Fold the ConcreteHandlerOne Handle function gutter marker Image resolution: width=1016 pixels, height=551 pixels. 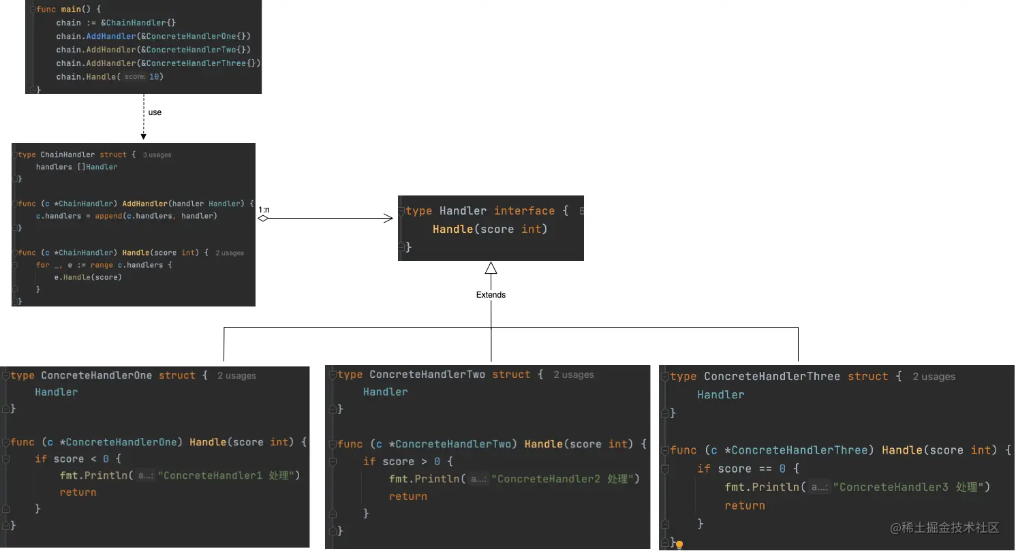(5, 442)
